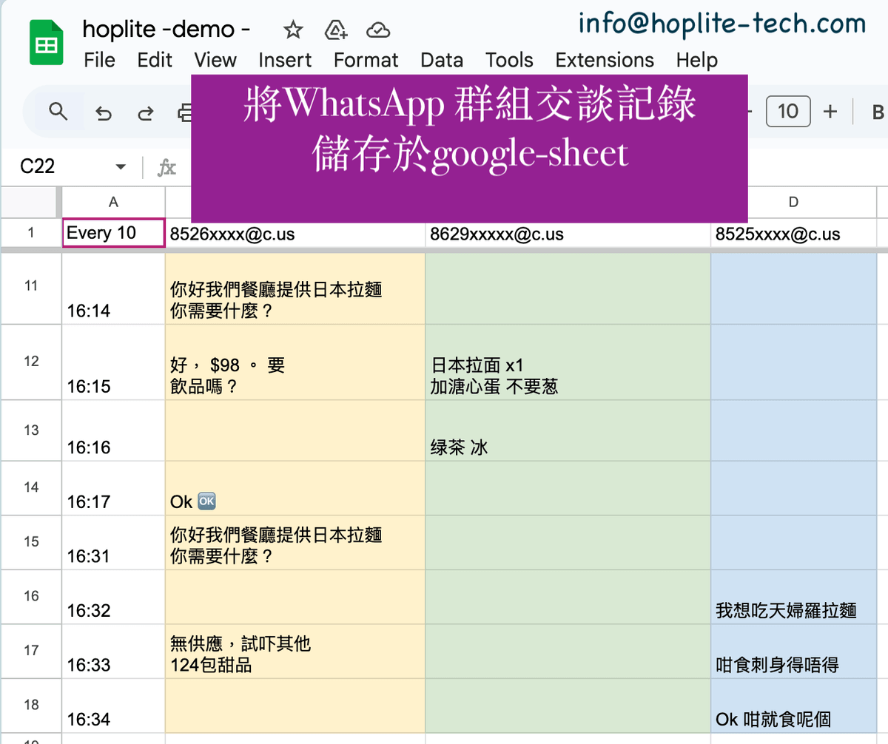Select the row 14 header

click(x=31, y=487)
